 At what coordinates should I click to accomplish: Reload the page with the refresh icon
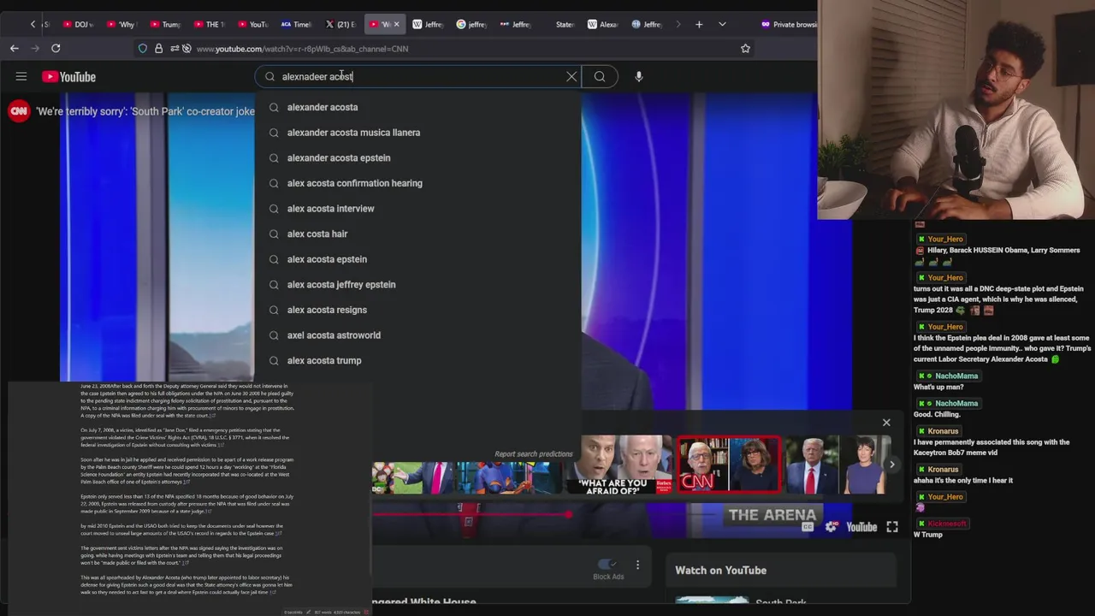tap(56, 49)
